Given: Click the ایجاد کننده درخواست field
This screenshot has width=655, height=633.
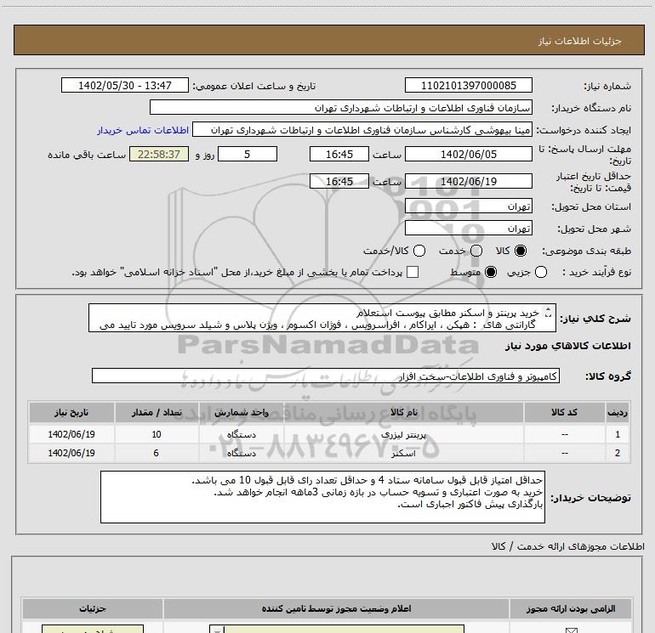Looking at the screenshot, I should (x=362, y=129).
